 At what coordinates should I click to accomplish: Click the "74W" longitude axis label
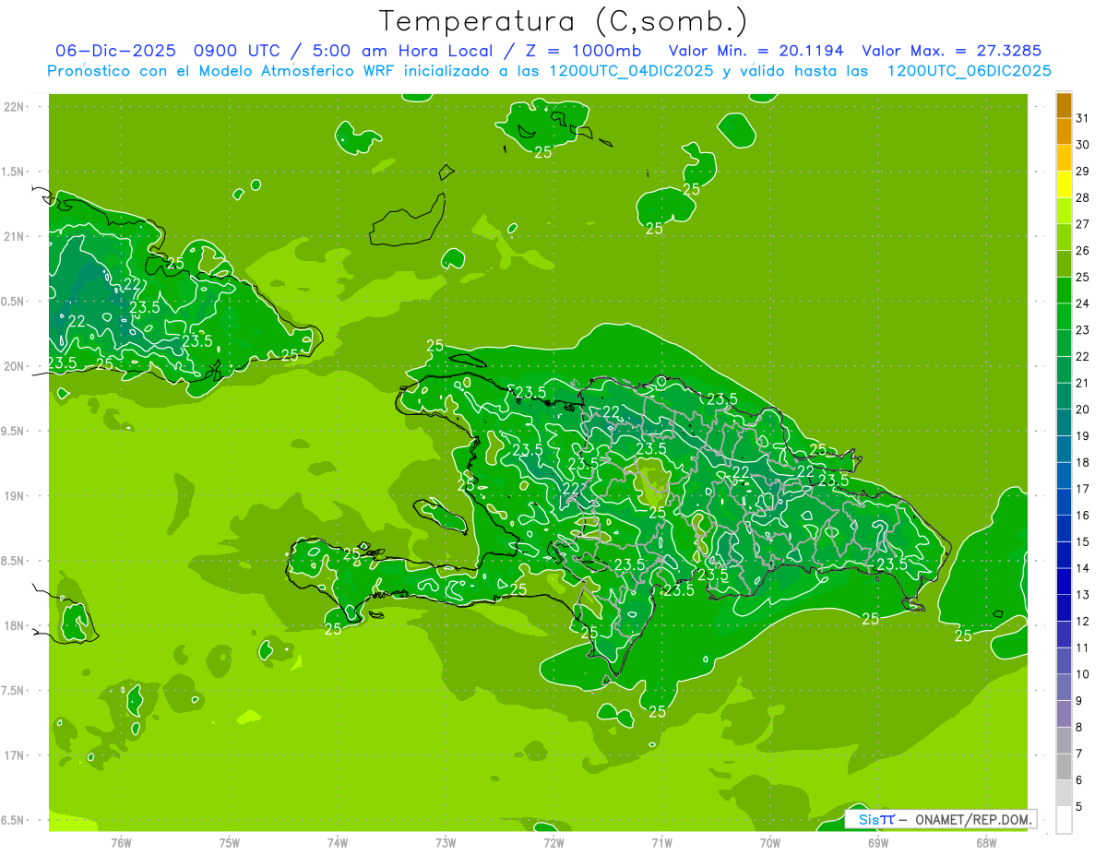coord(338,842)
